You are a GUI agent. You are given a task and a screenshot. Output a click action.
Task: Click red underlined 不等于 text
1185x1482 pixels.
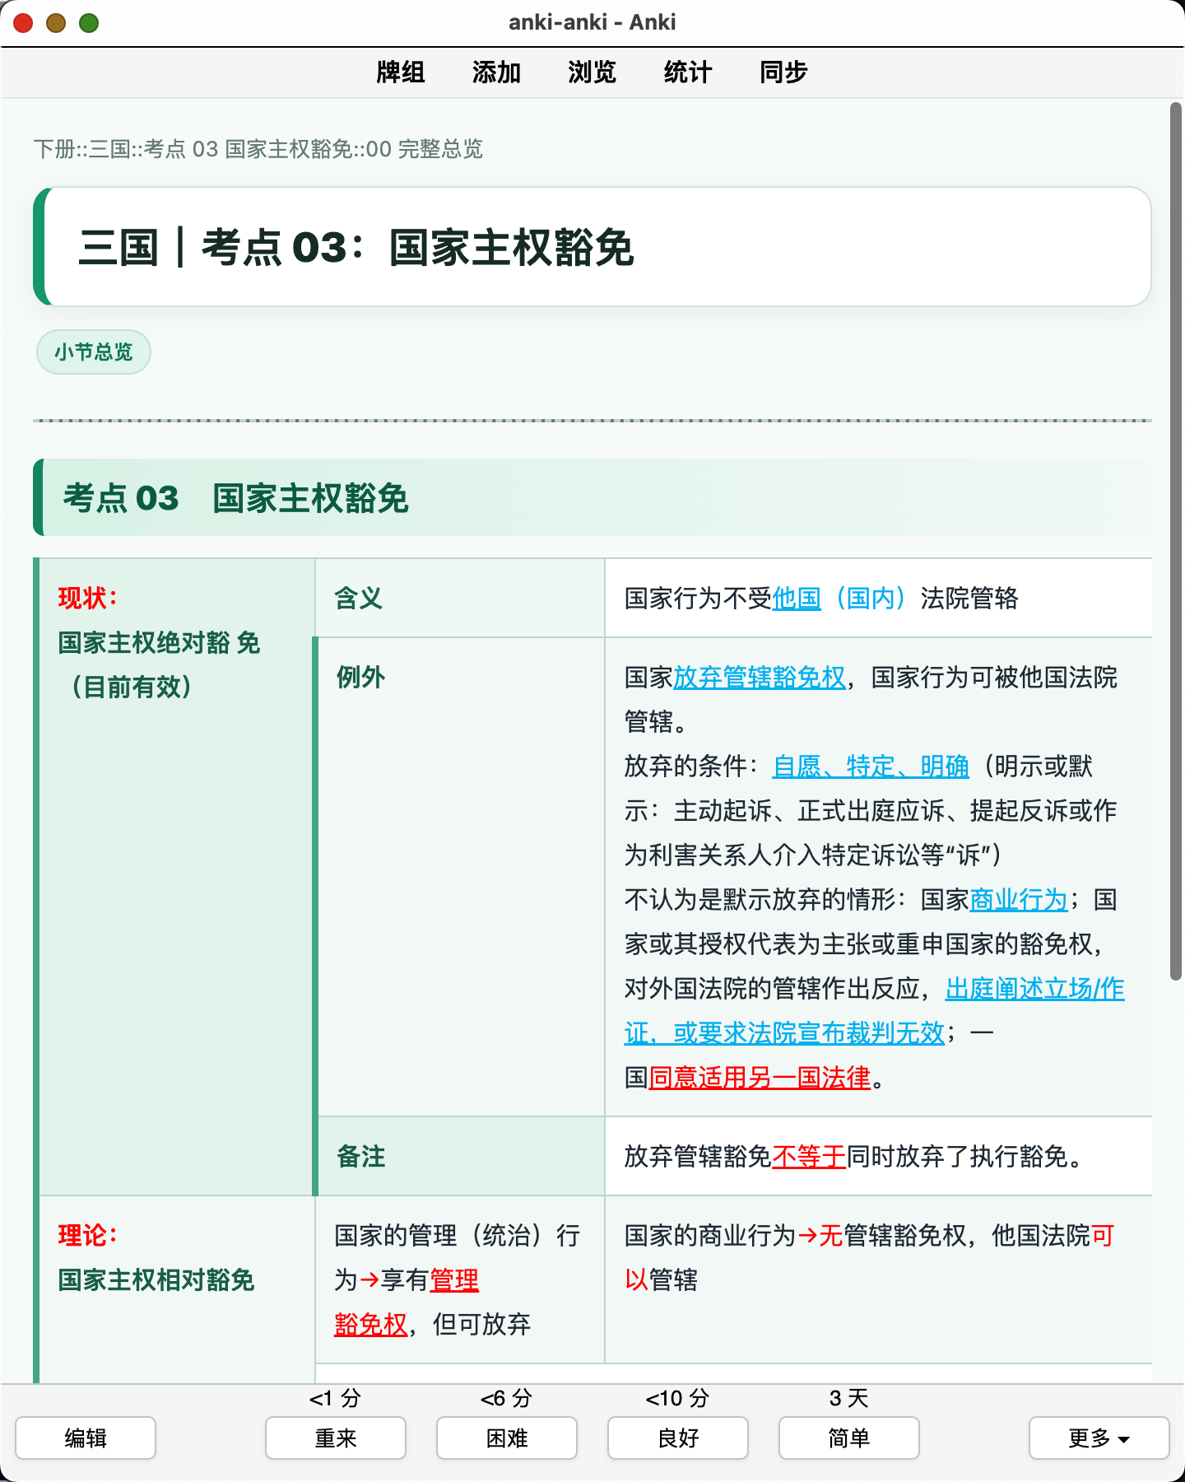pos(809,1157)
